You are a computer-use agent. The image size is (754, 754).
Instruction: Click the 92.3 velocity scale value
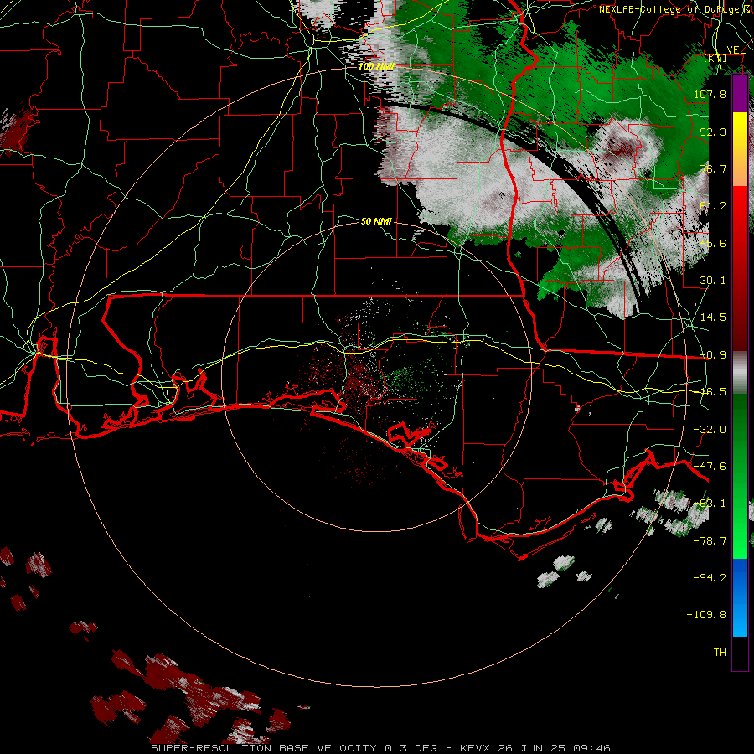point(713,132)
